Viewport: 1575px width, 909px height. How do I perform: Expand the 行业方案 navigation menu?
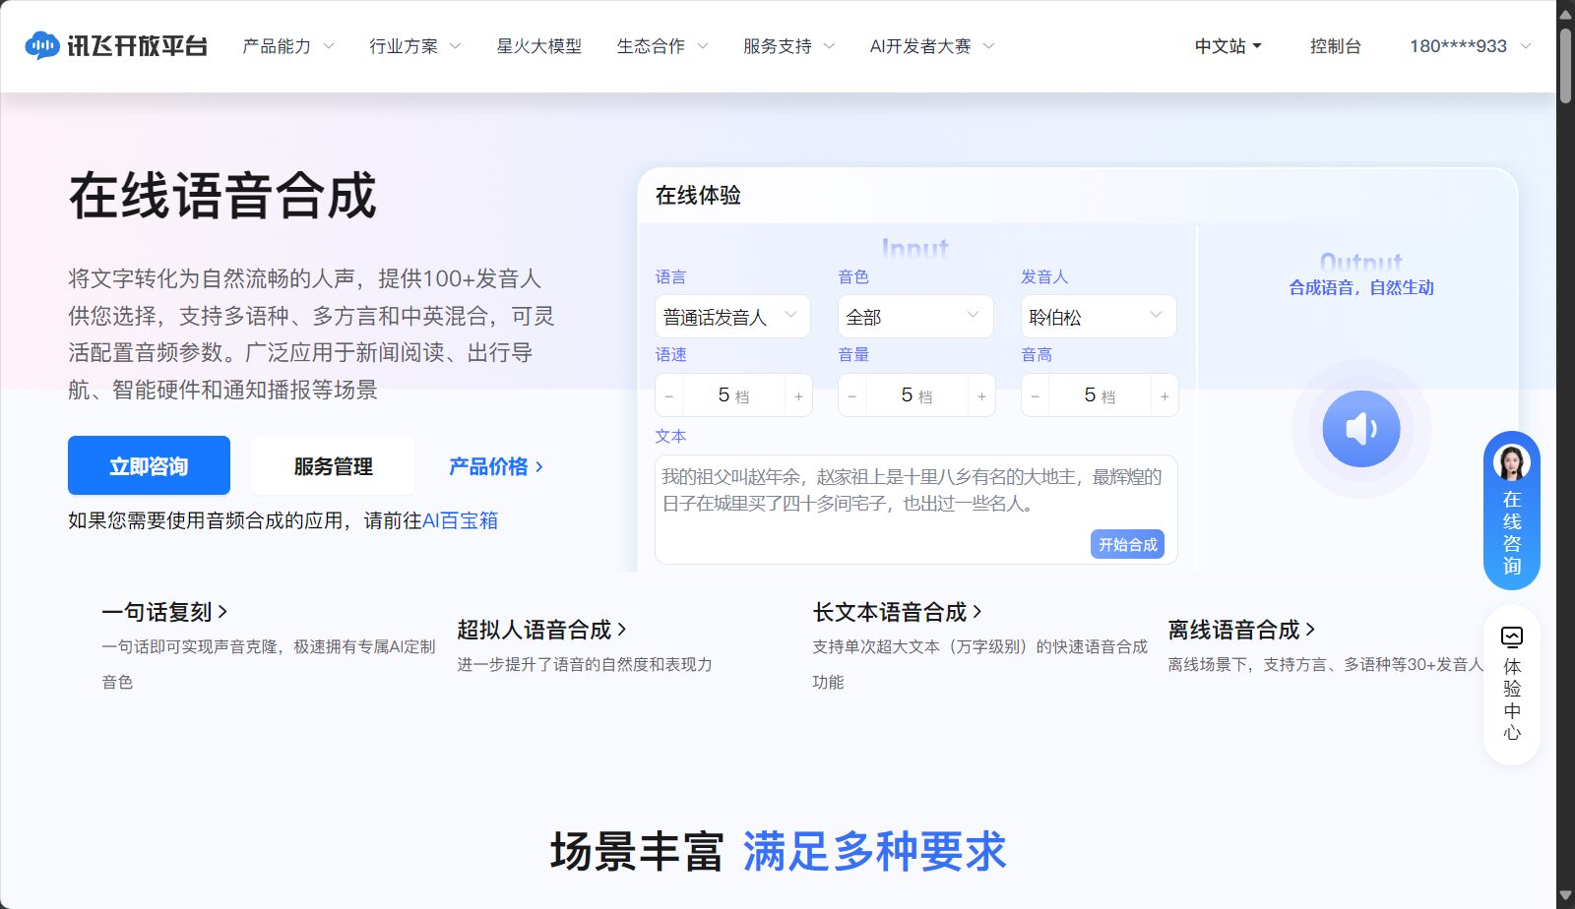coord(415,46)
